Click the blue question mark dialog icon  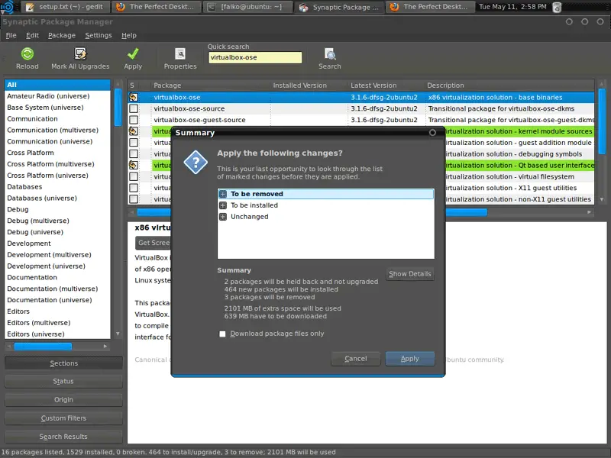click(x=196, y=162)
